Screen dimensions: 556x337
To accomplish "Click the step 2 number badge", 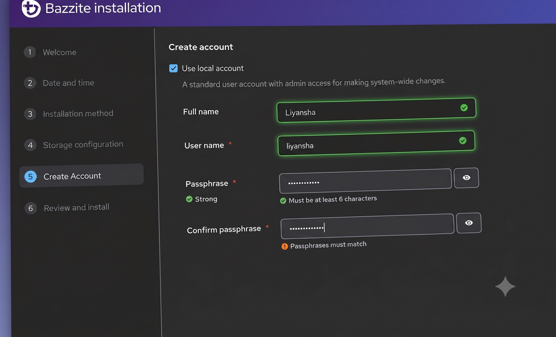I will (30, 83).
